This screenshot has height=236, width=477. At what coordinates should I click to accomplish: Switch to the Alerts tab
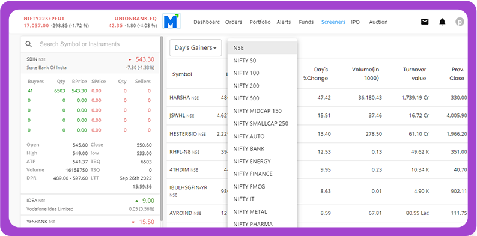pos(284,22)
